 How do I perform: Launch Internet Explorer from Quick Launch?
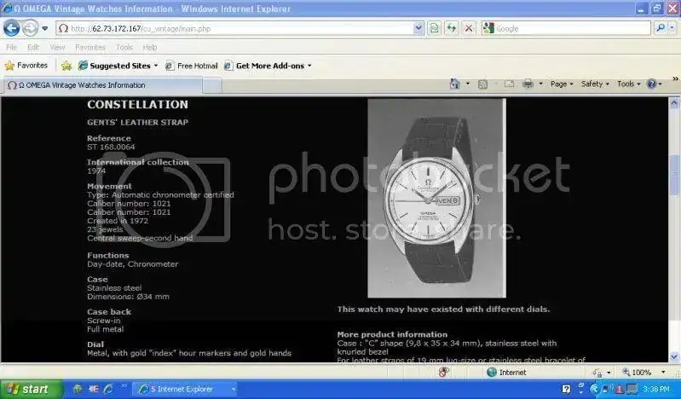tap(108, 389)
